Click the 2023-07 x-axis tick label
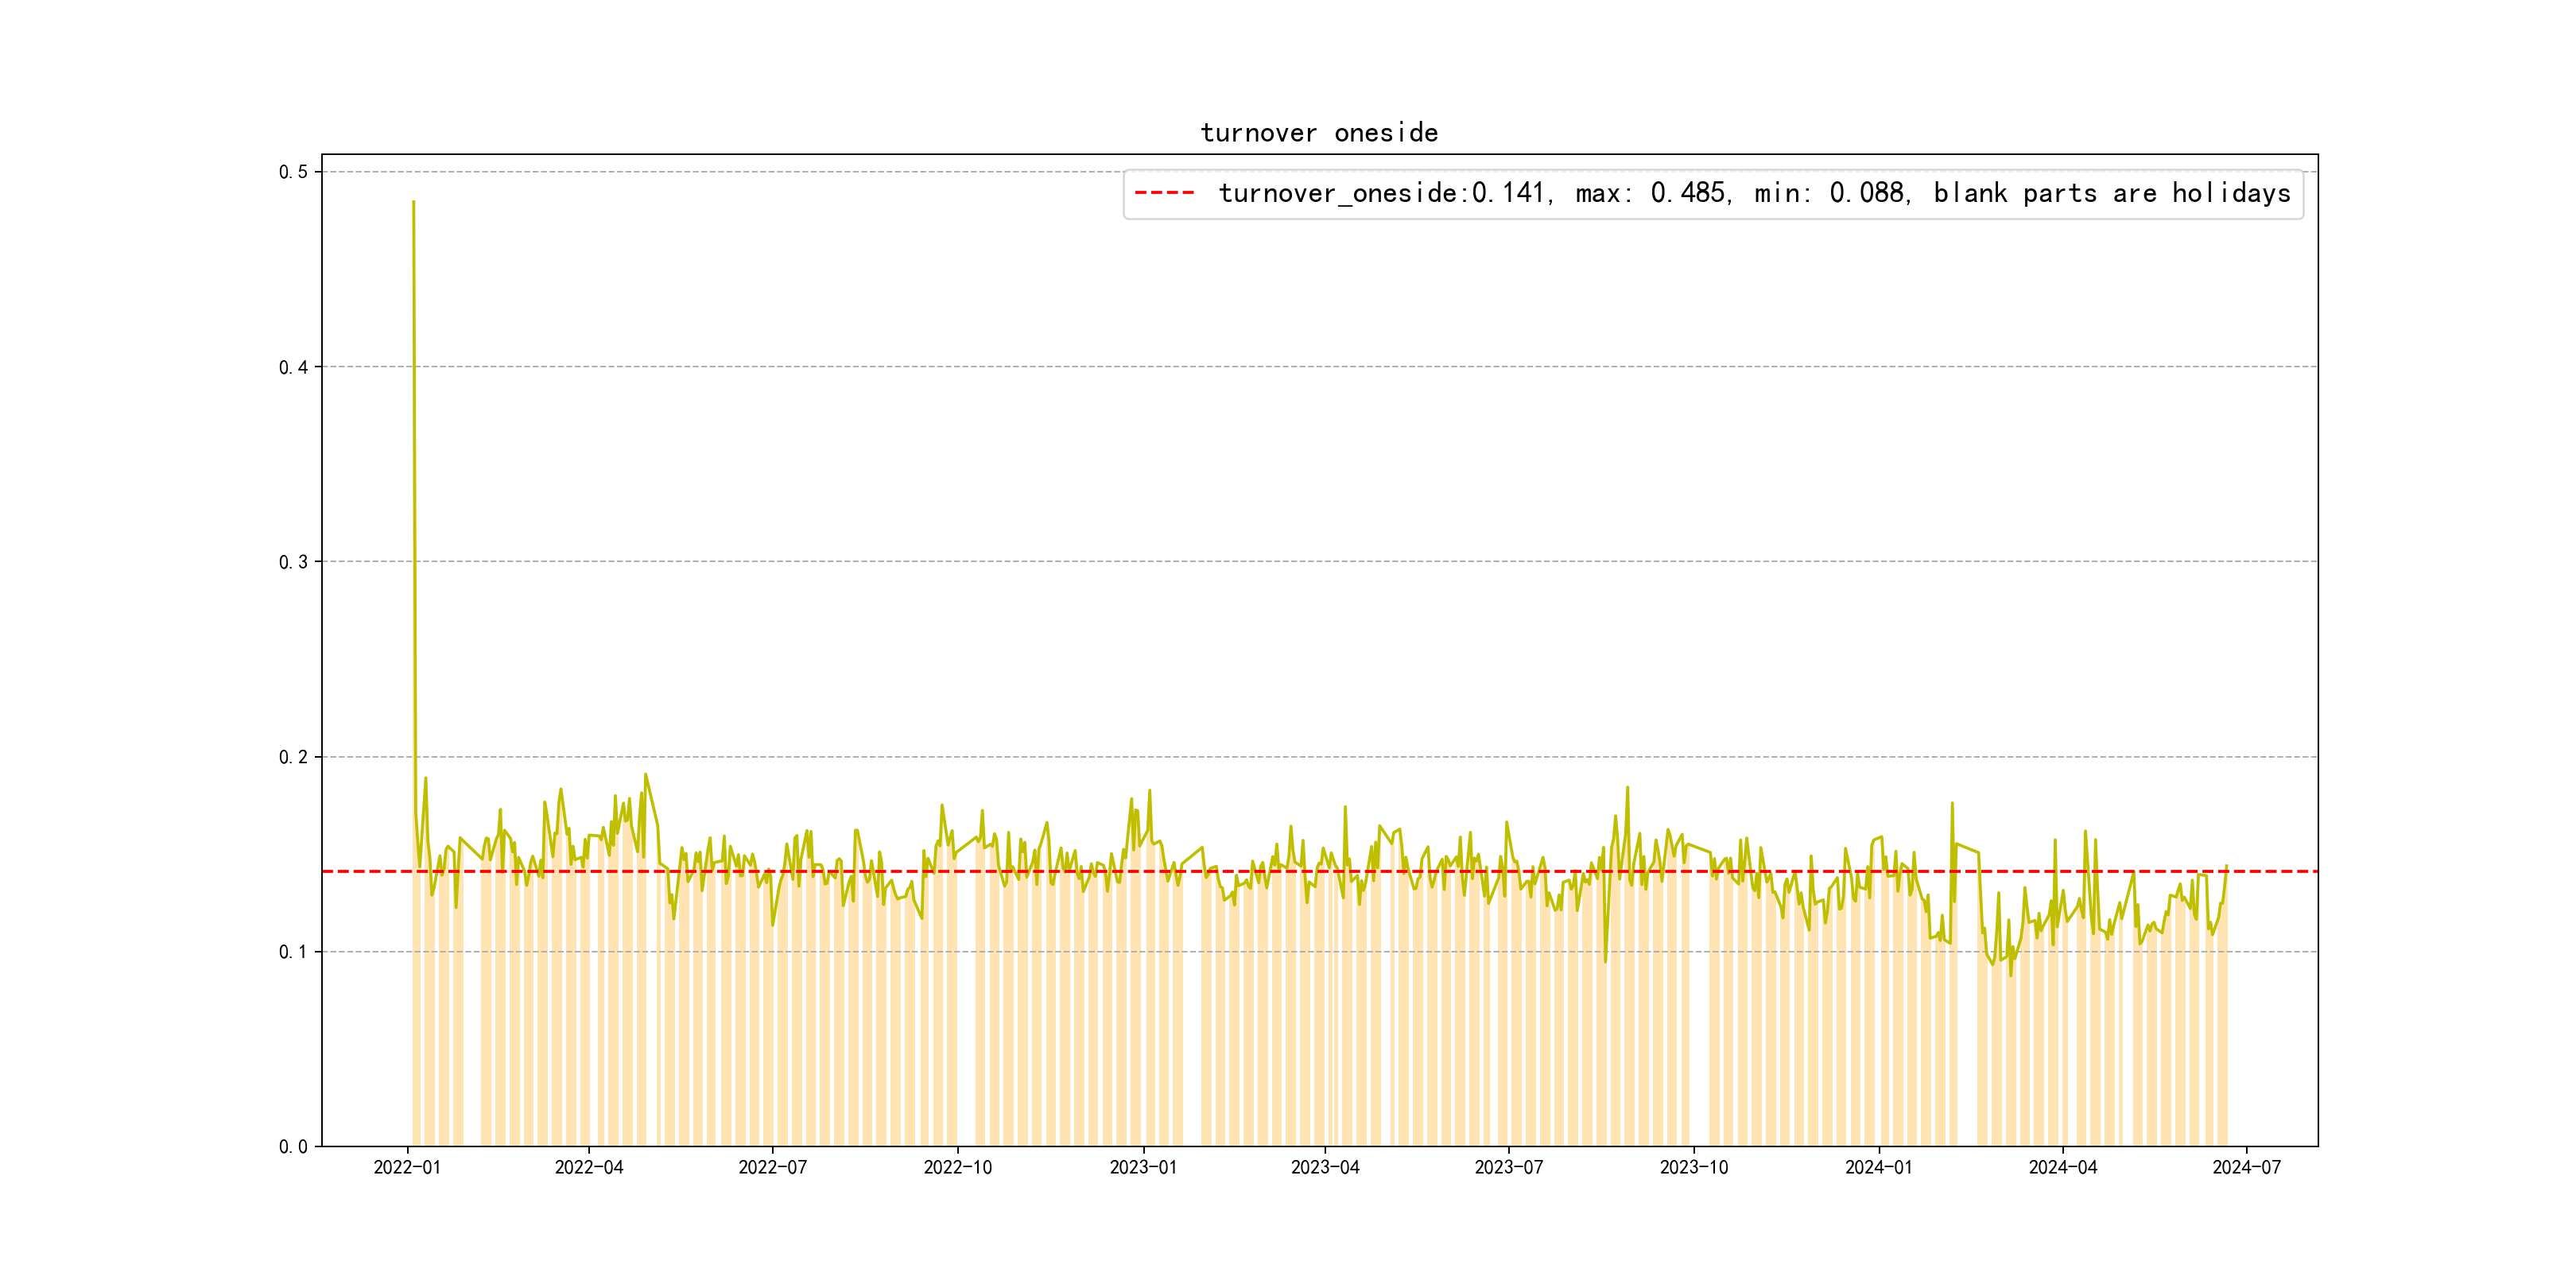The image size is (2576, 1288). (1508, 1167)
